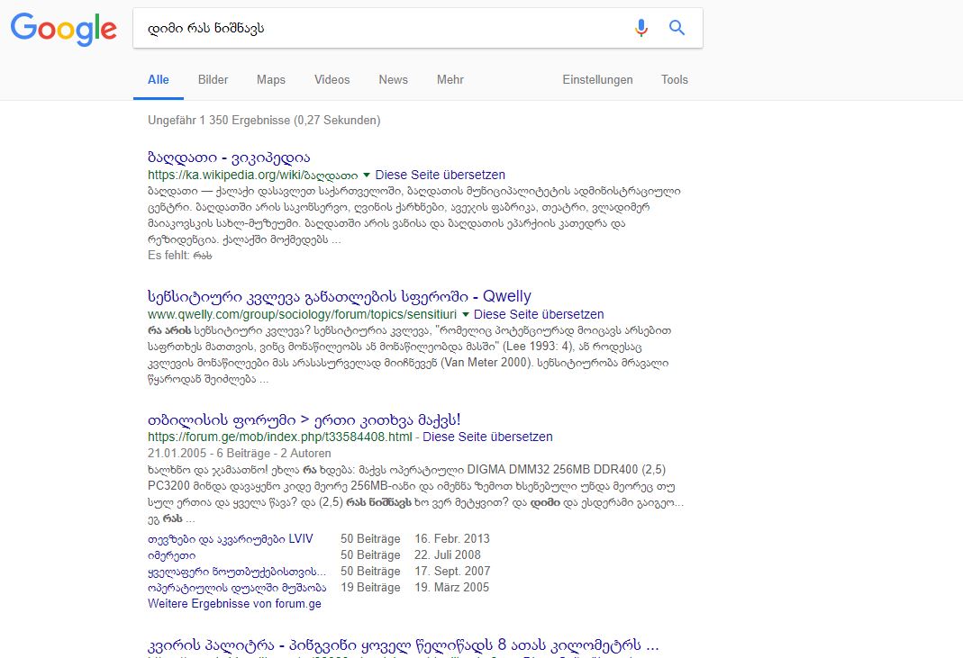Click '22. Juli 2008' date text

tap(447, 554)
